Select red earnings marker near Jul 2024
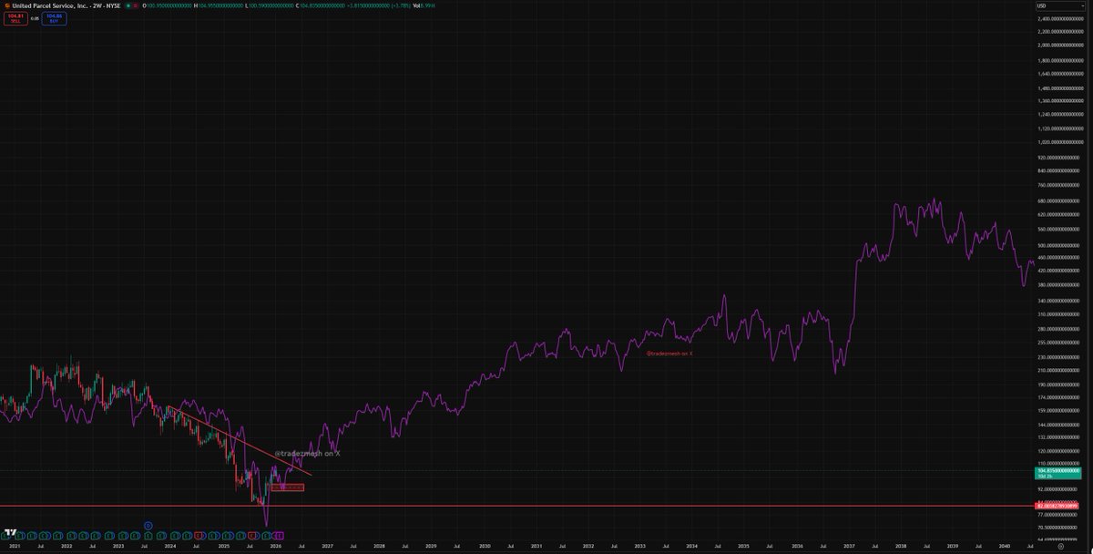 (198, 535)
